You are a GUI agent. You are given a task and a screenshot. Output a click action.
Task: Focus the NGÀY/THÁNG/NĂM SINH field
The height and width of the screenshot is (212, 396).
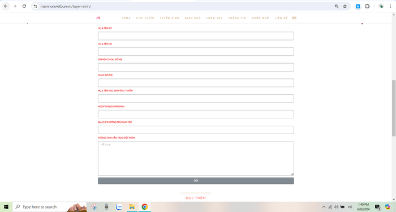pyautogui.click(x=196, y=114)
